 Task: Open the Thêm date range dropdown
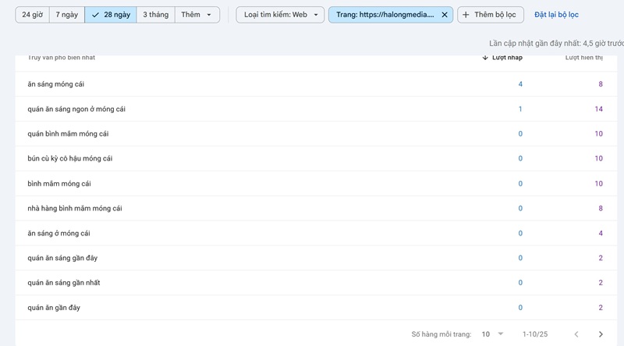(x=197, y=15)
